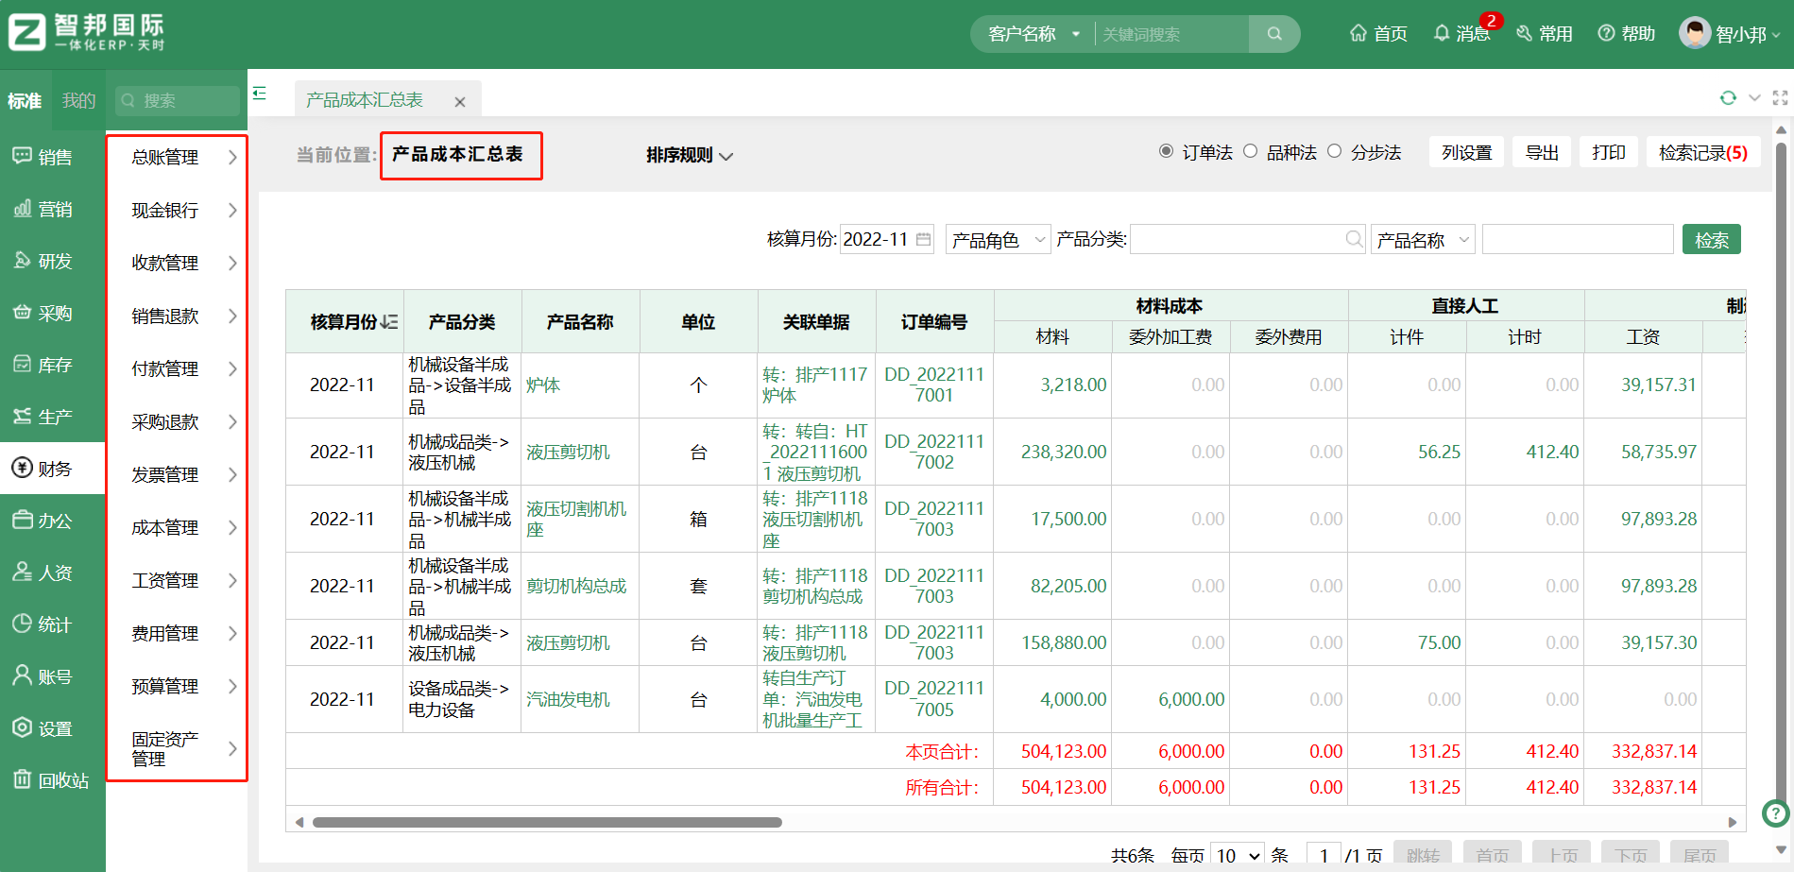
Task: Focus the sidebar 搜索 menu search box
Action: (177, 100)
